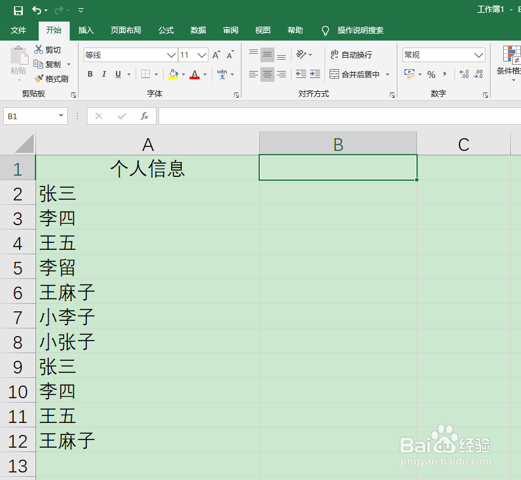Image resolution: width=521 pixels, height=480 pixels.
Task: Open the number format dropdown showing 常规
Action: pyautogui.click(x=479, y=55)
